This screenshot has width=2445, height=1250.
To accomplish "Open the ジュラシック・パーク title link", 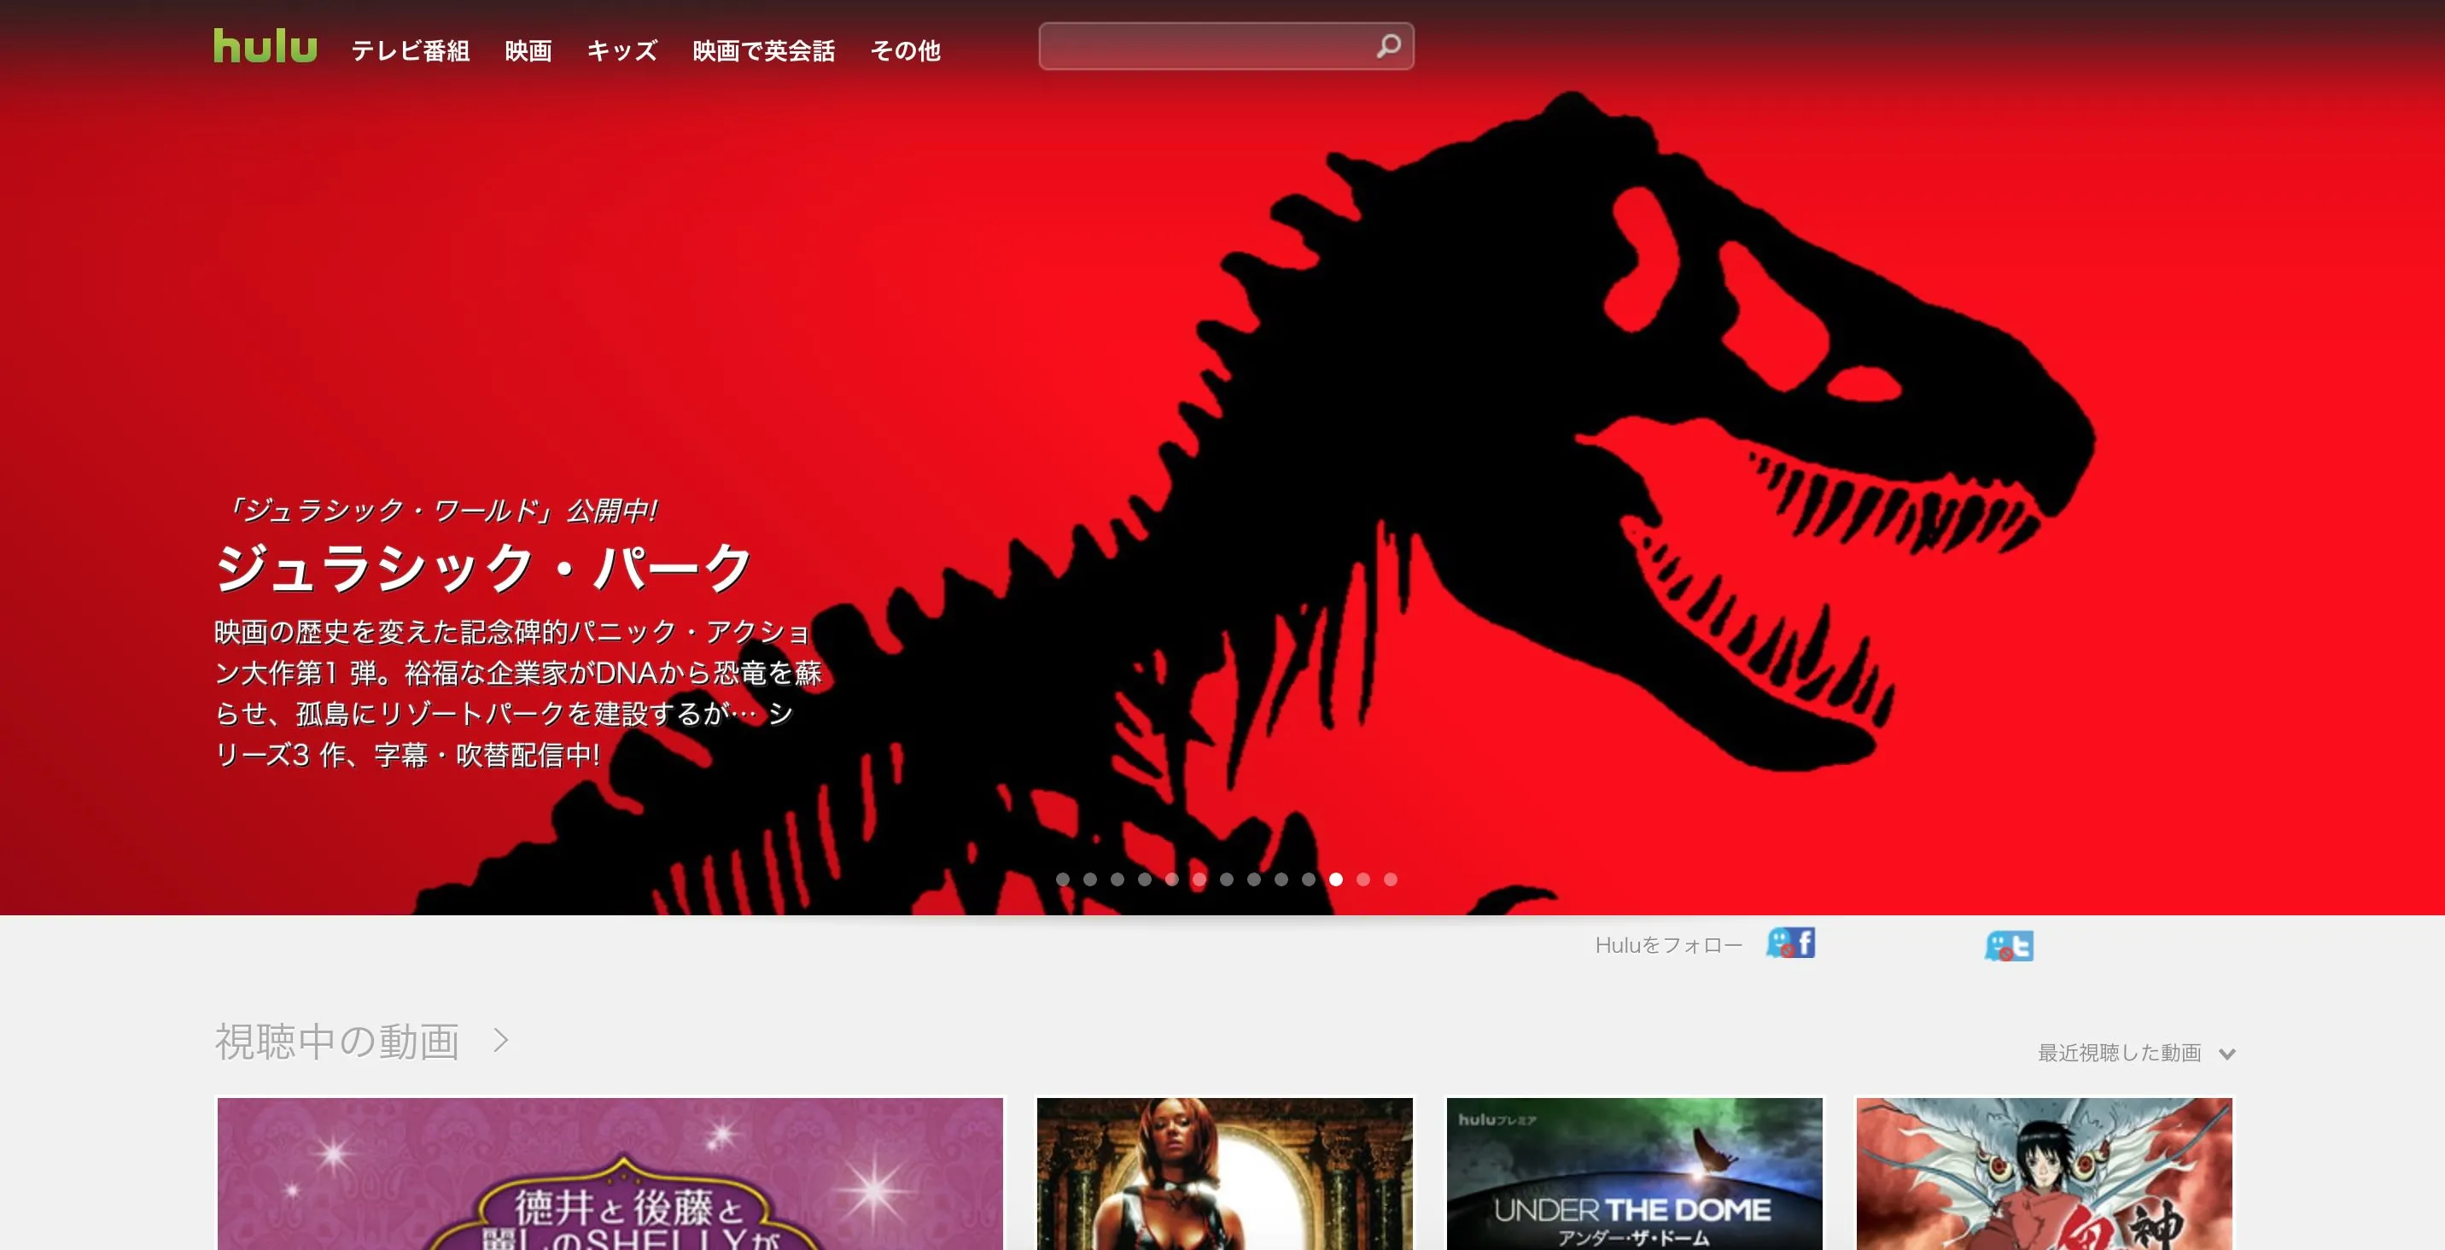I will (x=484, y=568).
